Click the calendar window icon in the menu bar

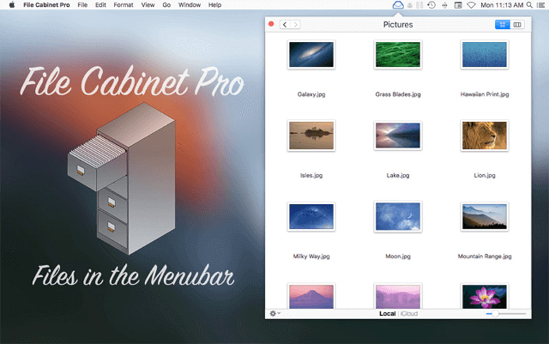tap(458, 5)
